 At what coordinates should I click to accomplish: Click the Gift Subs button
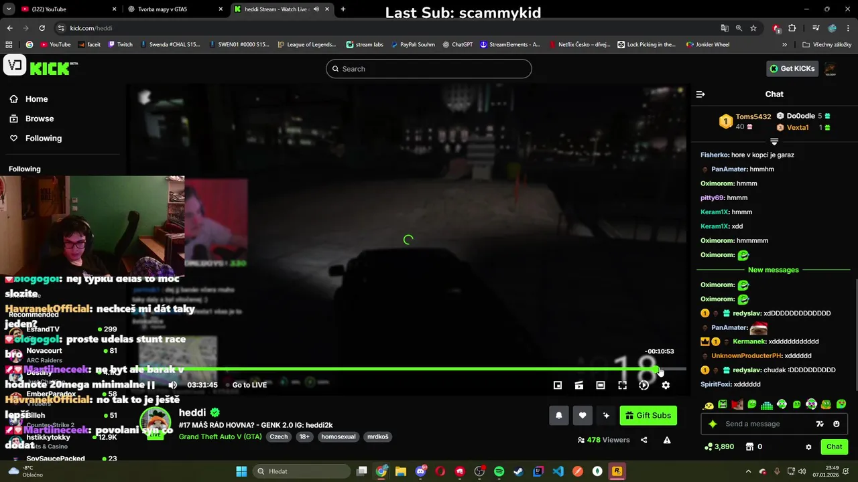click(x=648, y=416)
